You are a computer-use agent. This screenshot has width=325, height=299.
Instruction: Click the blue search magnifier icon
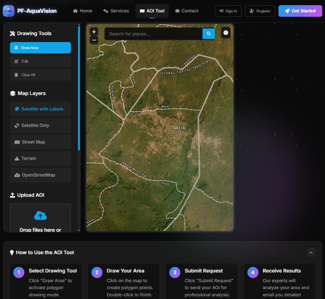click(x=209, y=34)
